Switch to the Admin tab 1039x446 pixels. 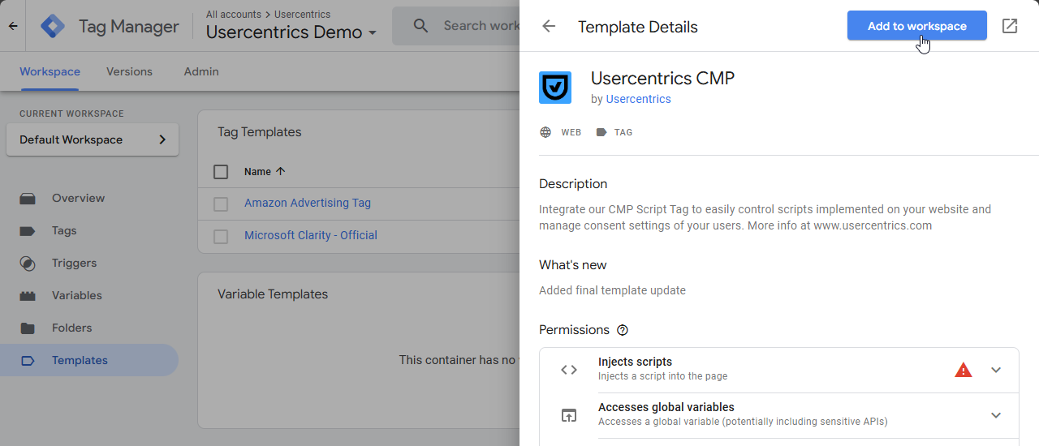[201, 71]
